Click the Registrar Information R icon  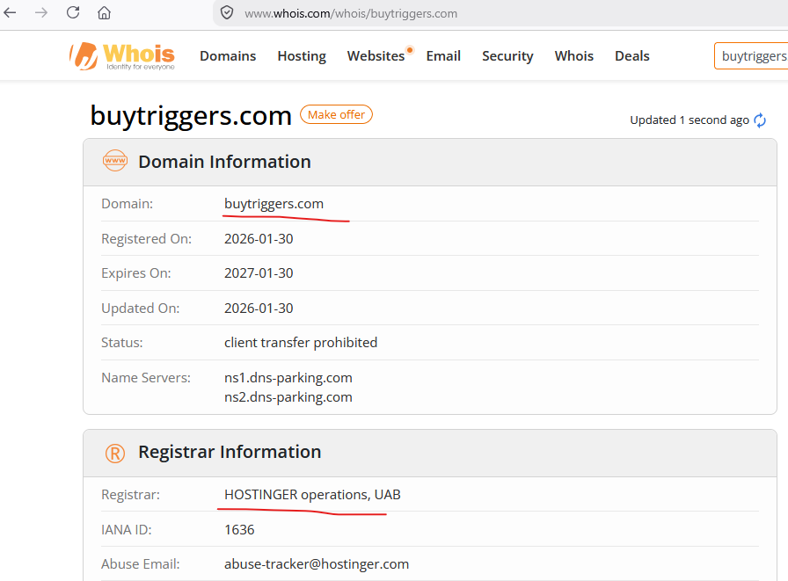pyautogui.click(x=115, y=453)
